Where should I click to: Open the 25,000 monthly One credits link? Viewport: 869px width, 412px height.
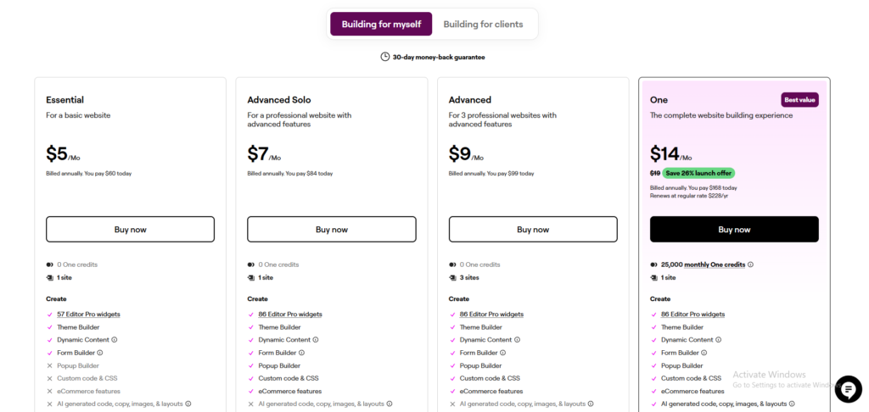click(x=703, y=264)
